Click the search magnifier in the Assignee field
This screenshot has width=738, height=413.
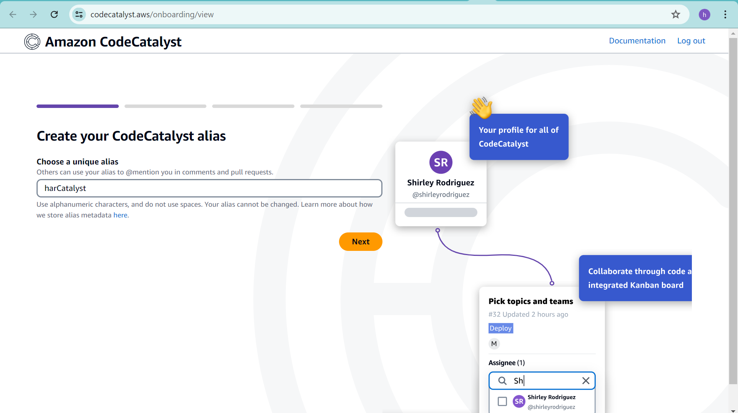pyautogui.click(x=502, y=381)
